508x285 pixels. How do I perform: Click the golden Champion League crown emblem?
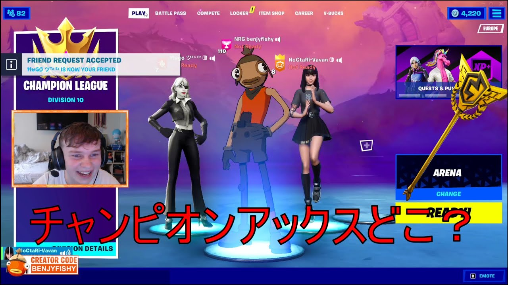(x=65, y=38)
